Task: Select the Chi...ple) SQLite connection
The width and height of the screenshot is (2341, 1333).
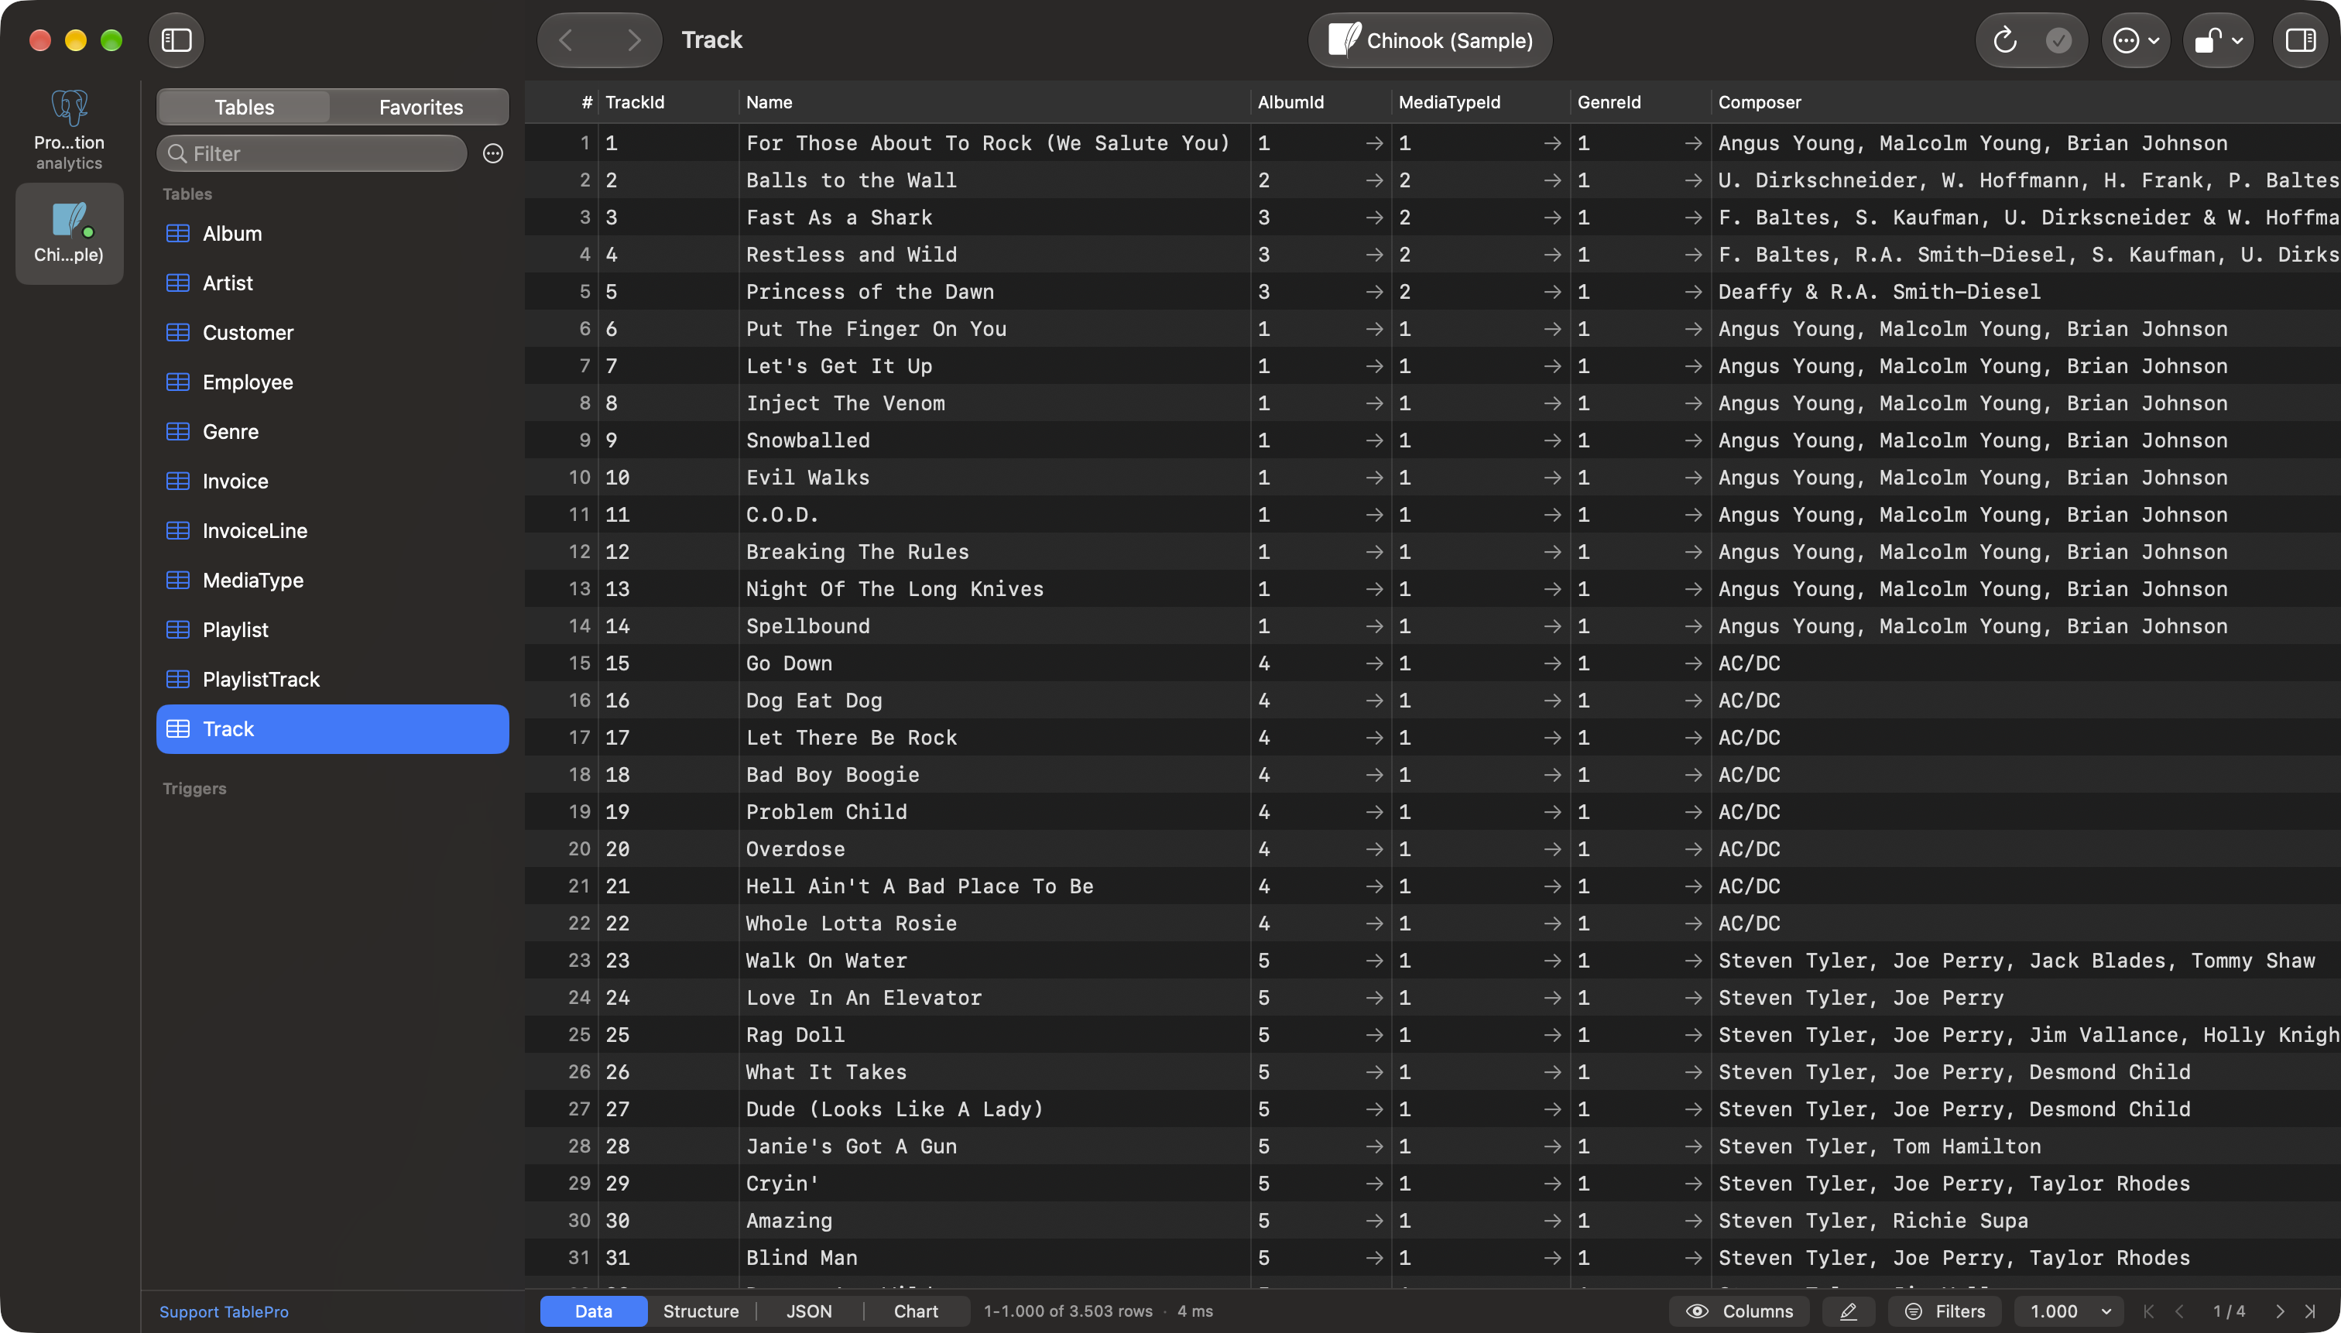Action: [70, 234]
